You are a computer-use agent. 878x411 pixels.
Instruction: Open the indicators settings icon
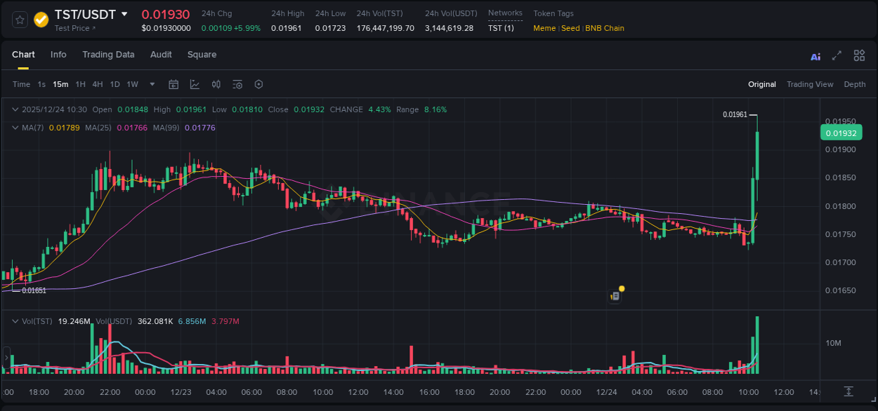click(x=237, y=84)
